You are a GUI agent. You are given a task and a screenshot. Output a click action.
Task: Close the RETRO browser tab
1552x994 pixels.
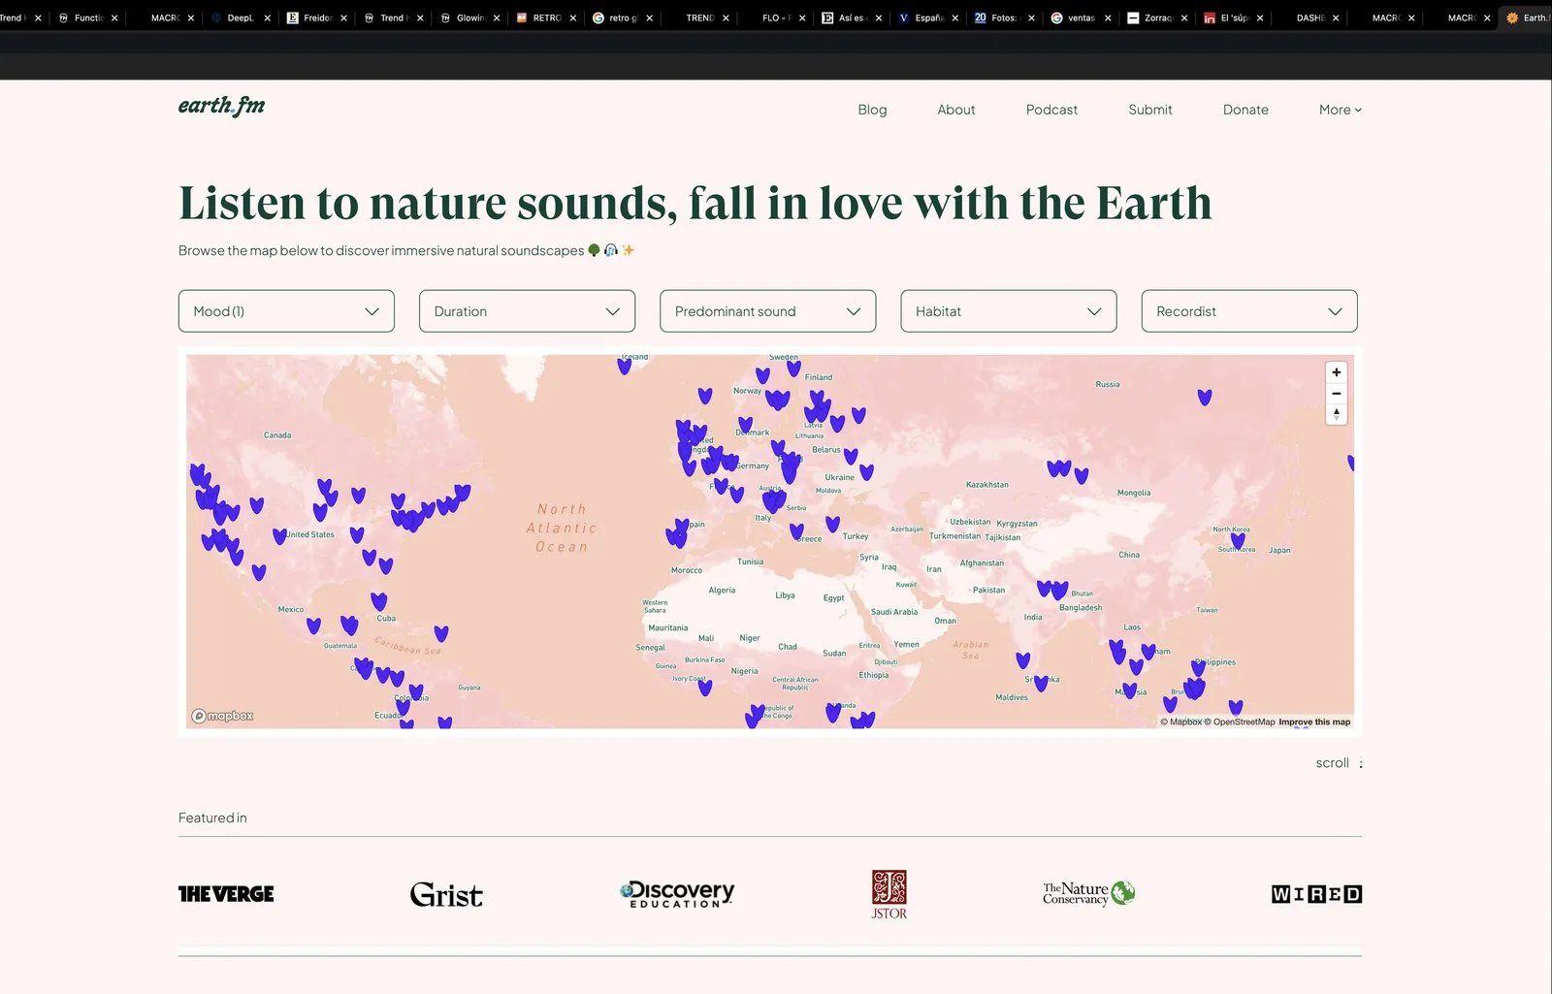pos(573,17)
